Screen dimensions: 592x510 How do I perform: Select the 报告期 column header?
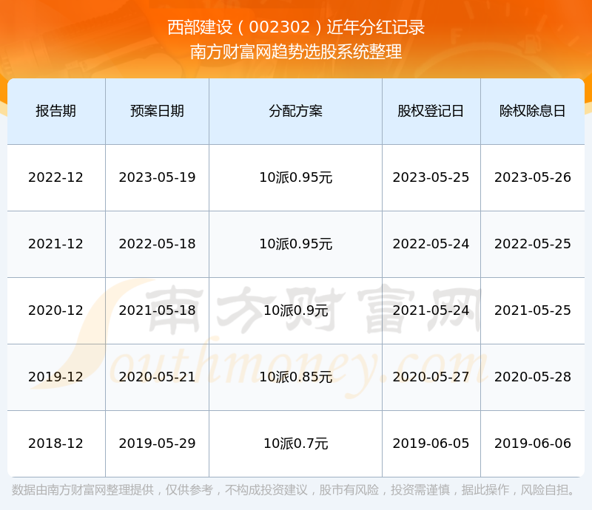coord(56,111)
